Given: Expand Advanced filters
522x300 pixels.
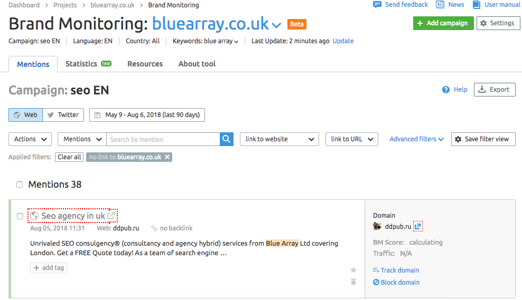Looking at the screenshot, I should point(416,139).
